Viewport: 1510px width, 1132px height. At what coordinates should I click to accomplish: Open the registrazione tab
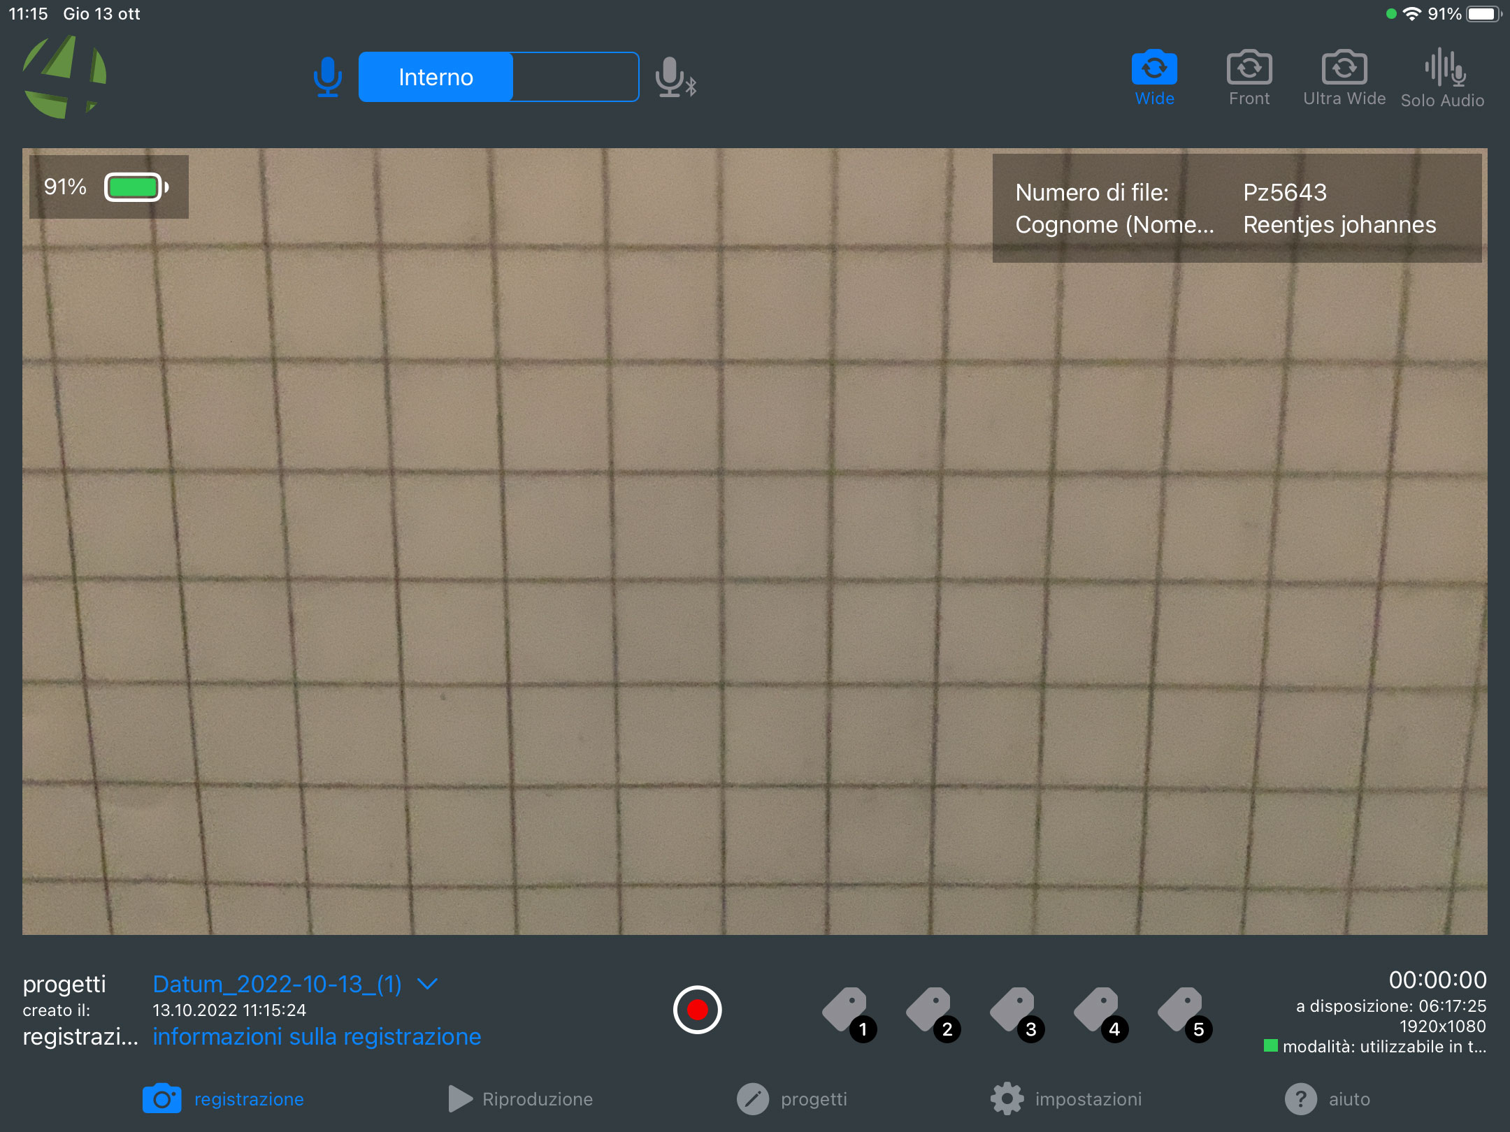pos(223,1099)
